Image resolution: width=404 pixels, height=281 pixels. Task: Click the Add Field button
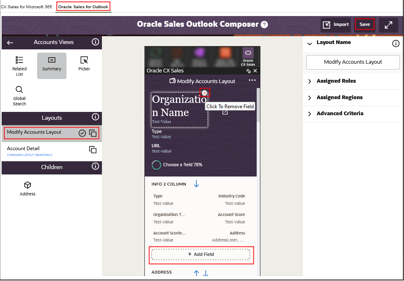(201, 254)
